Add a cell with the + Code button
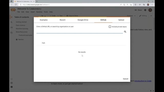The image size is (164, 92). coord(53,16)
